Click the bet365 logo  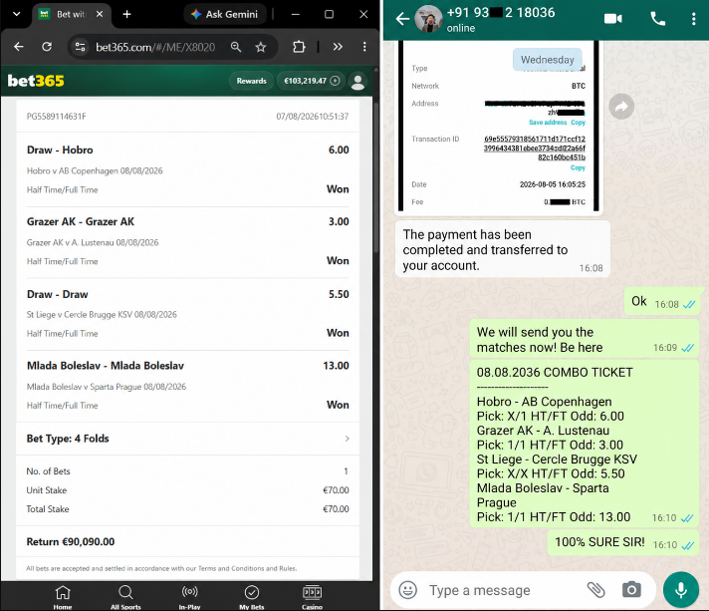coord(36,81)
